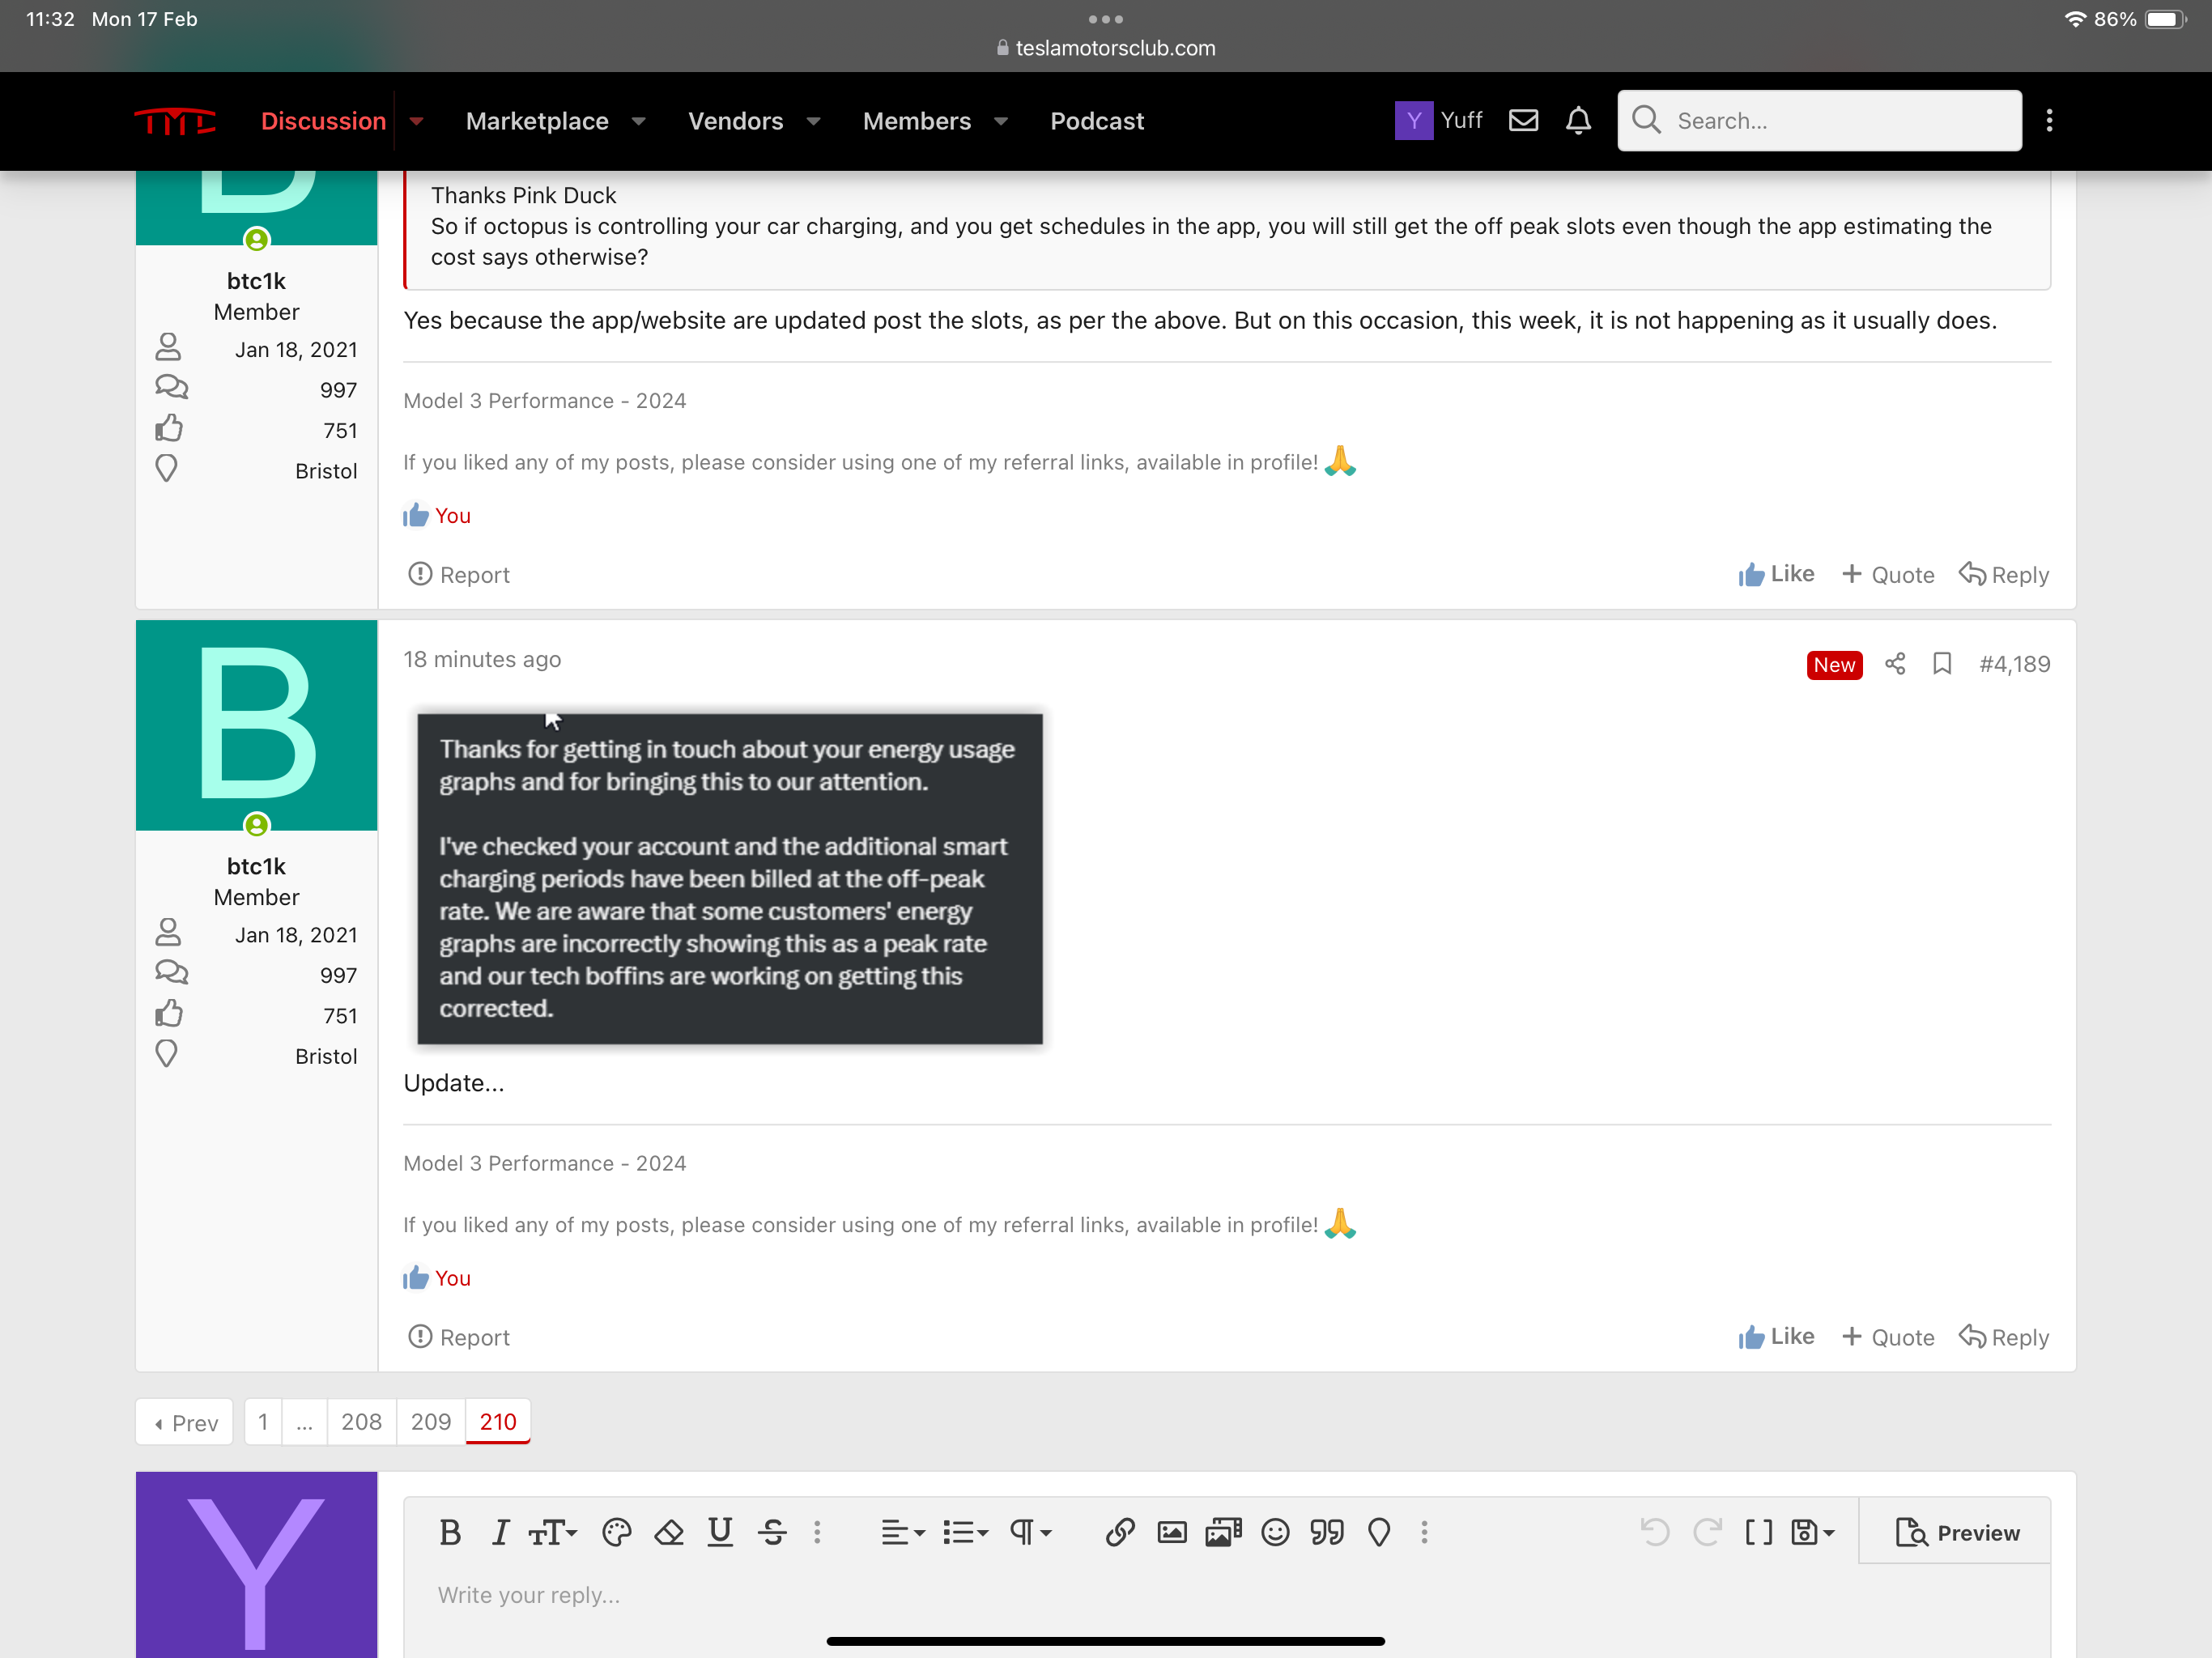This screenshot has width=2212, height=1658.
Task: Open more insert options three-dot menu after location pin
Action: click(x=1424, y=1532)
